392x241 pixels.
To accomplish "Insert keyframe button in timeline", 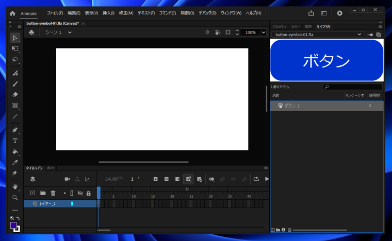I will pyautogui.click(x=155, y=179).
